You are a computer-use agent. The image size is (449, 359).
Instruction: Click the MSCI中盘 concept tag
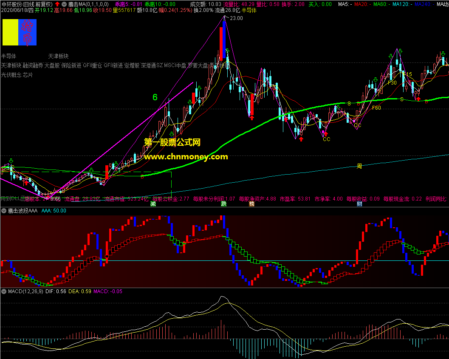point(175,65)
